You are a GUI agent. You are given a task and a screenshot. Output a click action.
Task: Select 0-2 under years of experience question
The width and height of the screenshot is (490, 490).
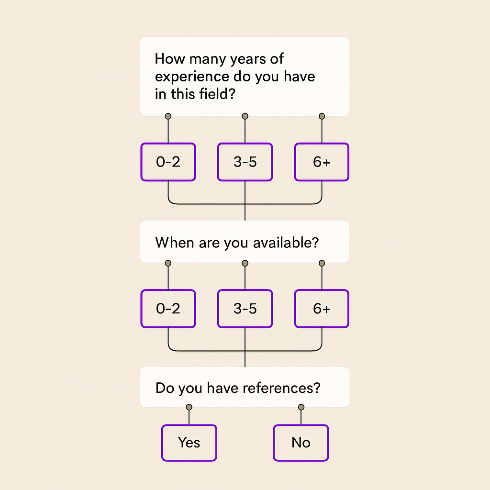click(168, 162)
